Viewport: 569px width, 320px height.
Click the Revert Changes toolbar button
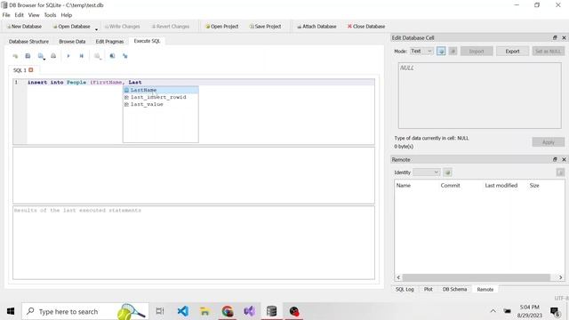point(171,27)
